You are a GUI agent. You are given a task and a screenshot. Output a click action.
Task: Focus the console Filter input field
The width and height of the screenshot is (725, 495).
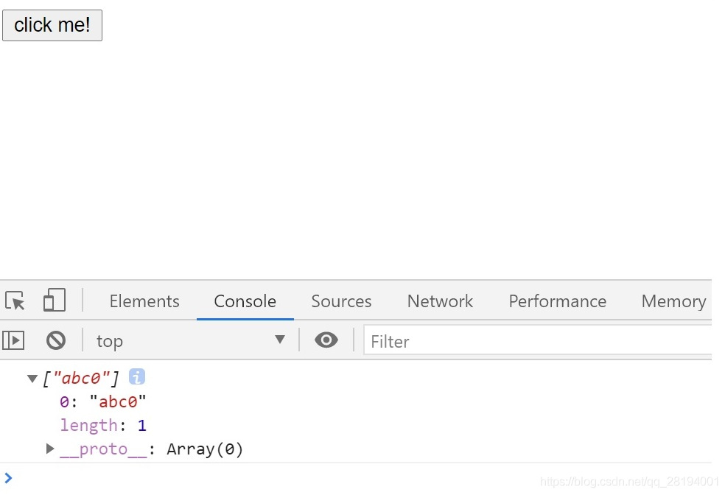pyautogui.click(x=538, y=341)
